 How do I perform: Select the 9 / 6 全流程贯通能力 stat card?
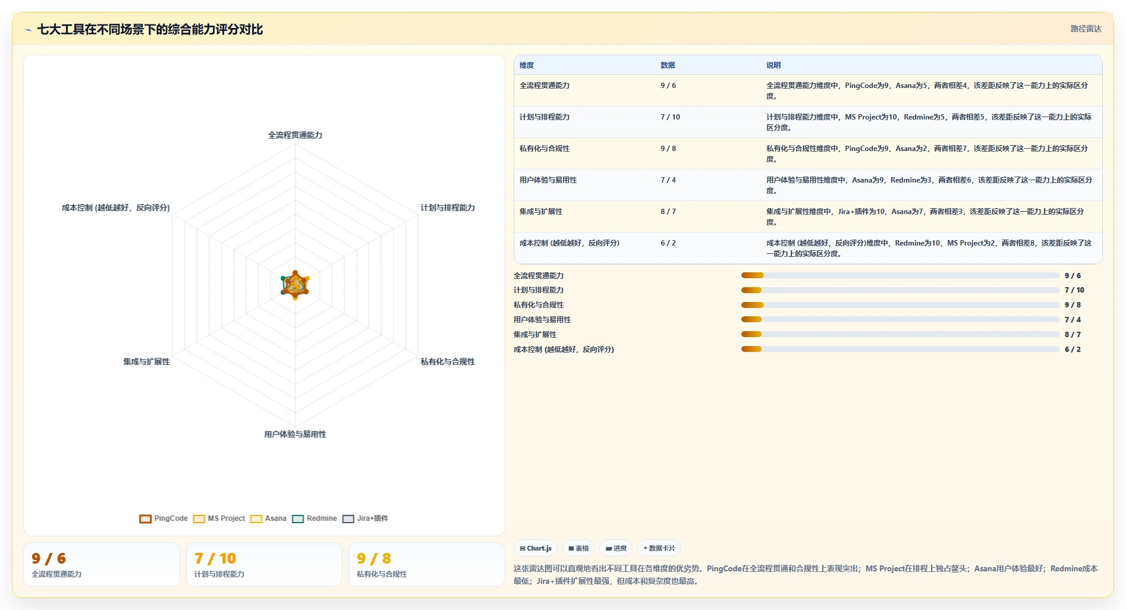[102, 565]
